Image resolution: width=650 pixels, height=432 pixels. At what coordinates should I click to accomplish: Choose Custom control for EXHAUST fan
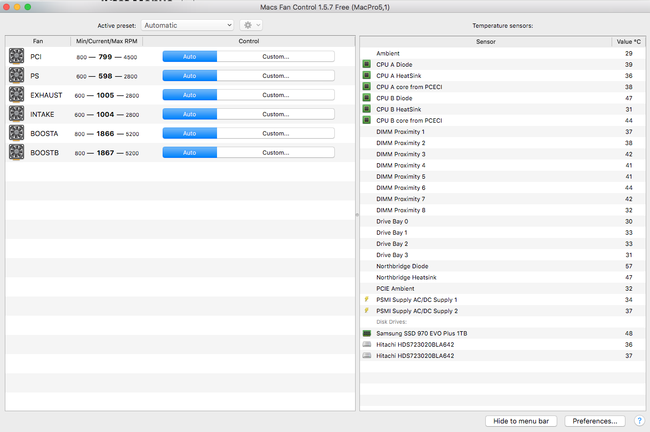click(276, 95)
